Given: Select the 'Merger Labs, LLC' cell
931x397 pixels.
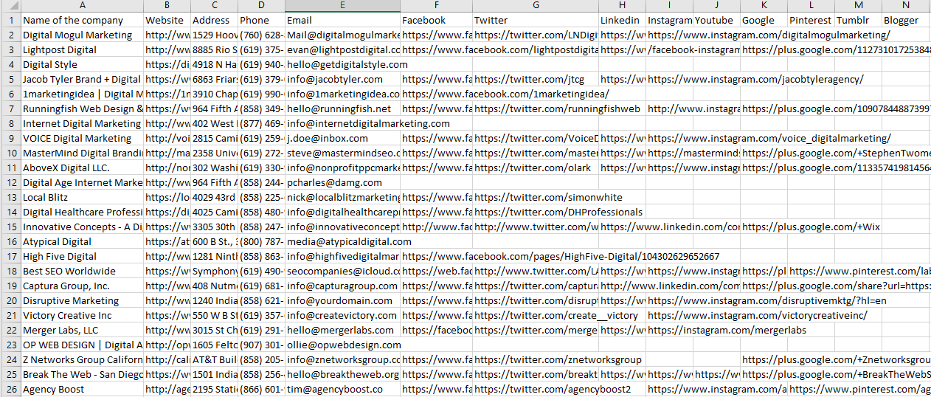Looking at the screenshot, I should pos(81,330).
